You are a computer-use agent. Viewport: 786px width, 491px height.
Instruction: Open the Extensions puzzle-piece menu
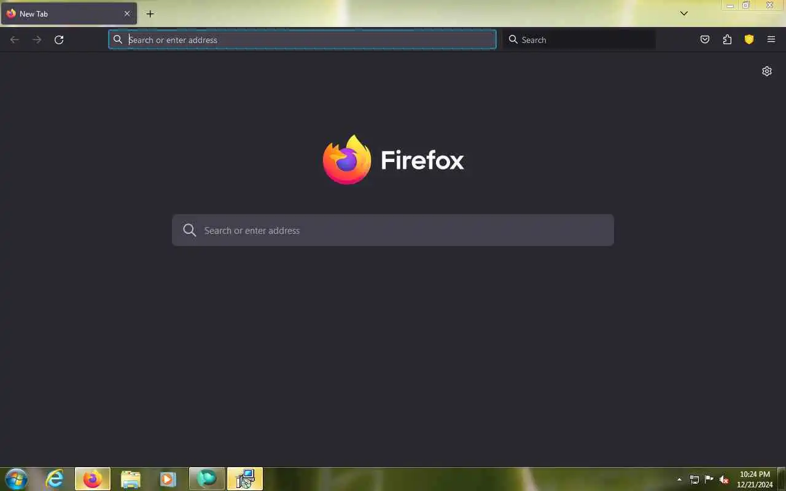pos(727,40)
